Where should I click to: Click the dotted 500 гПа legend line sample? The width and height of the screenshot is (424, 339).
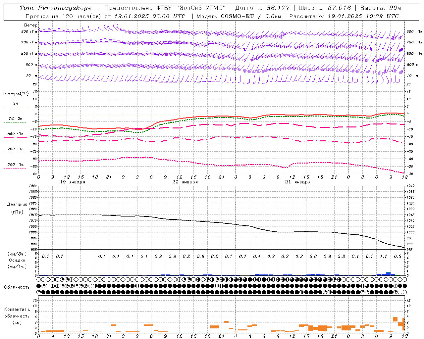click(x=15, y=168)
